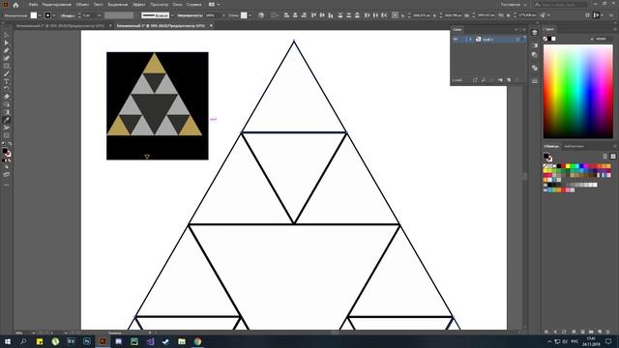619x348 pixels.
Task: Click the stroke weight value field
Action: point(88,15)
